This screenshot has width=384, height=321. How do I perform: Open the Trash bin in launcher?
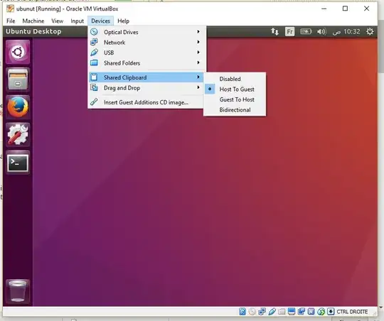coord(18,291)
